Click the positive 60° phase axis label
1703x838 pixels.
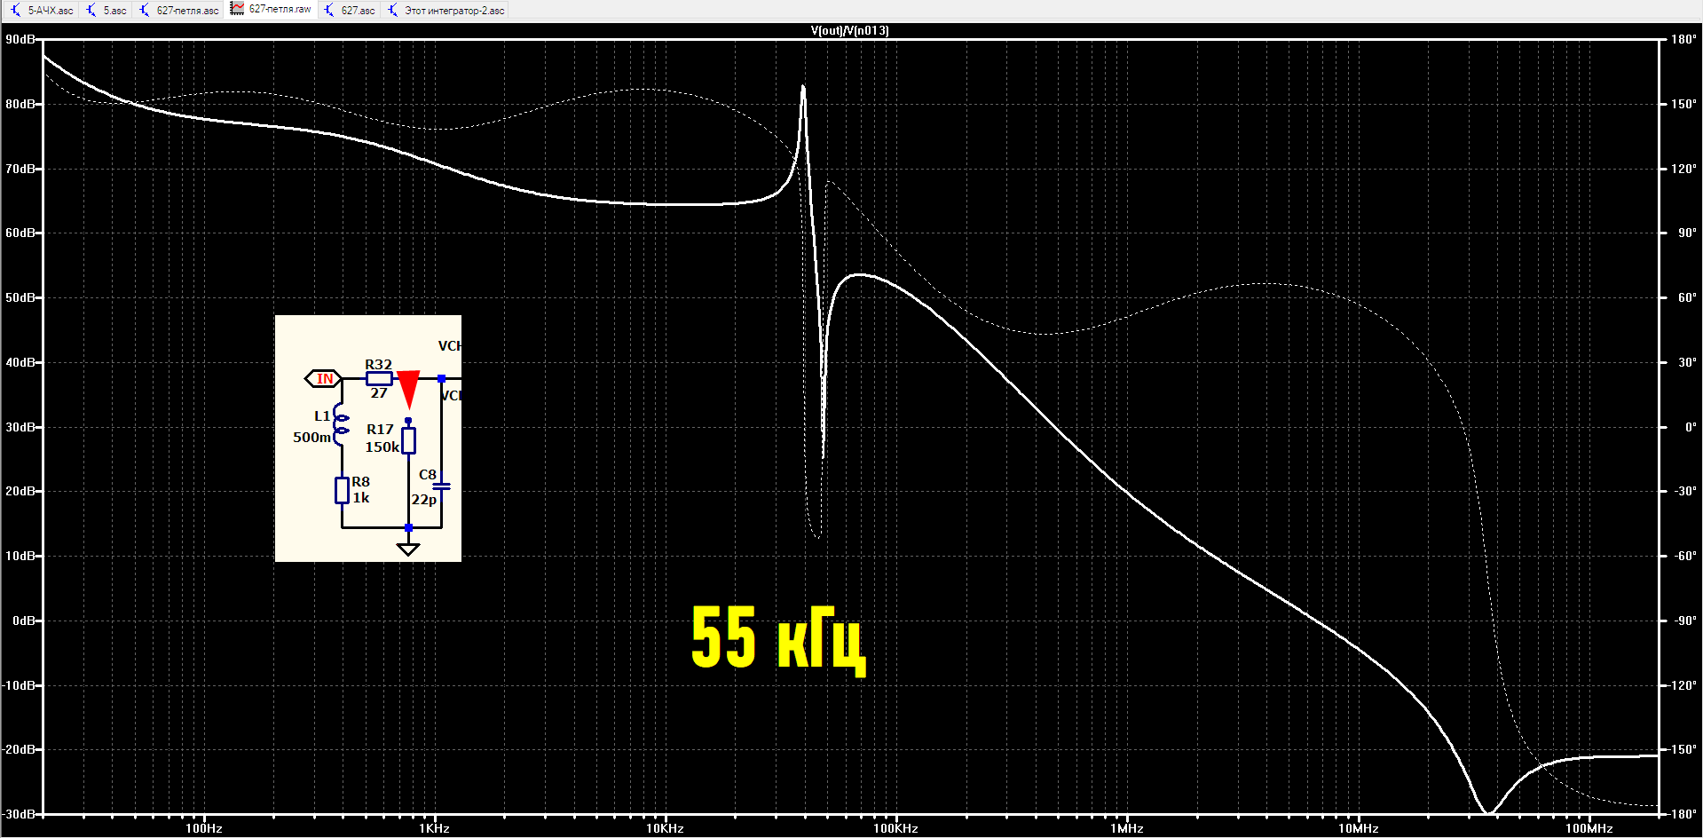pyautogui.click(x=1687, y=297)
